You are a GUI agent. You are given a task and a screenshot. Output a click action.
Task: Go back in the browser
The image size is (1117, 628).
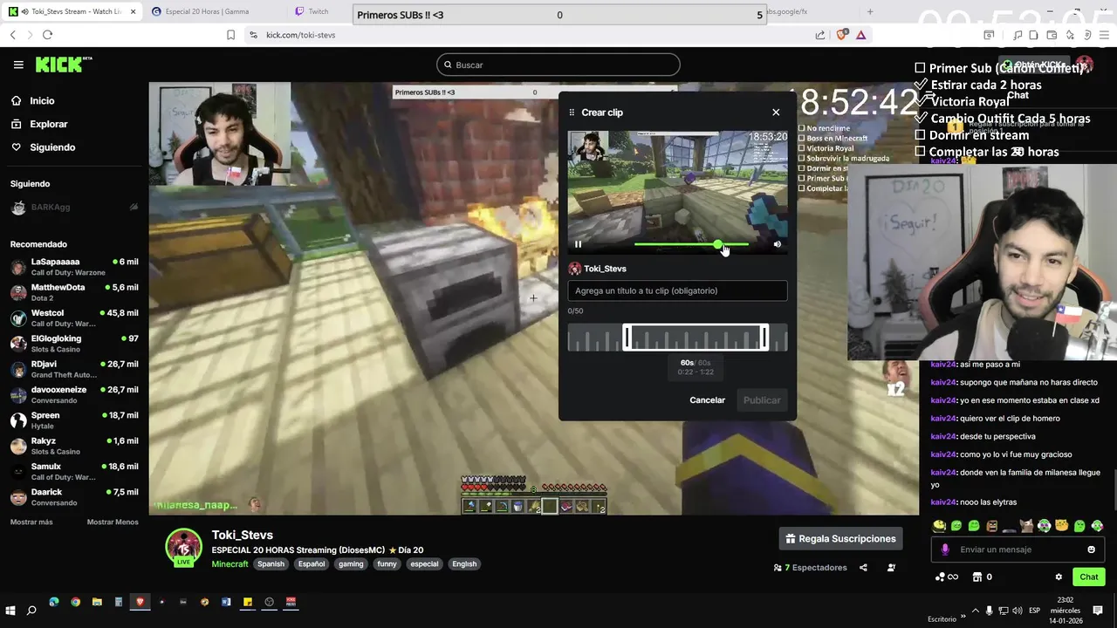[12, 35]
